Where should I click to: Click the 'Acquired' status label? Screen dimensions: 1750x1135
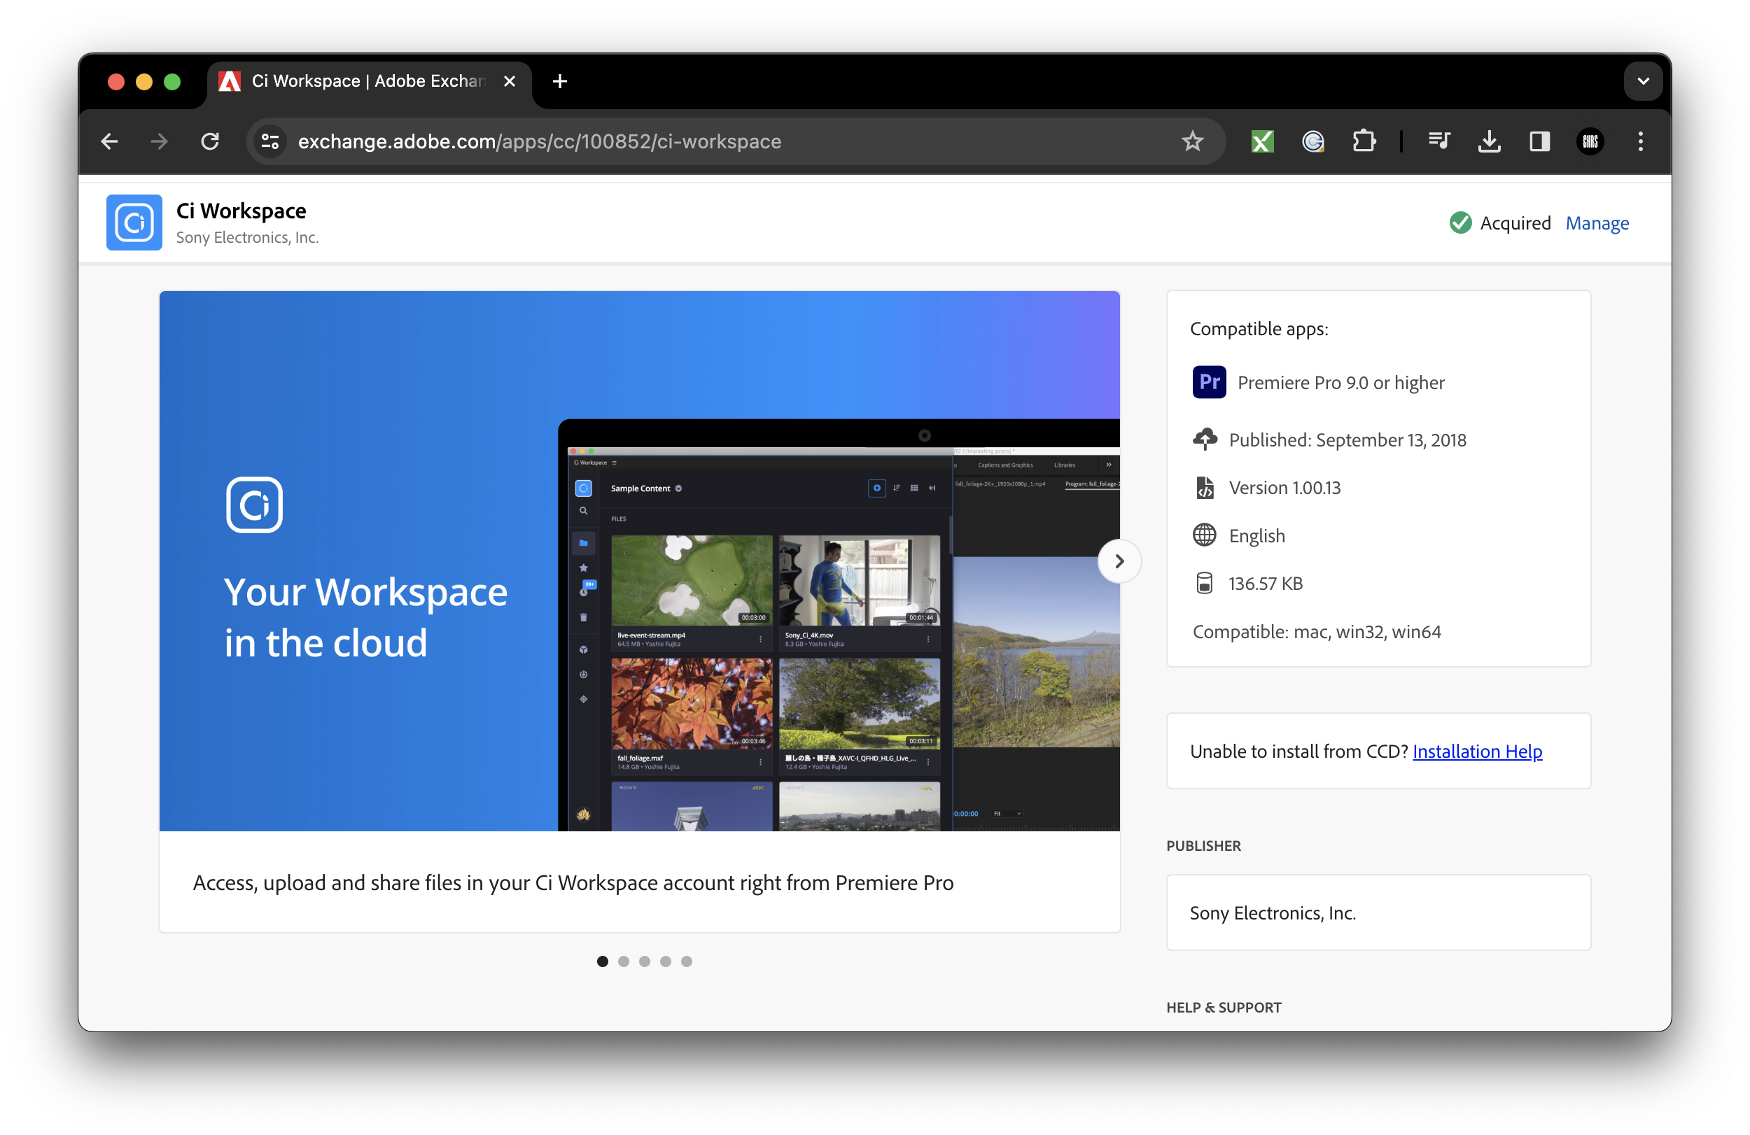1515,223
